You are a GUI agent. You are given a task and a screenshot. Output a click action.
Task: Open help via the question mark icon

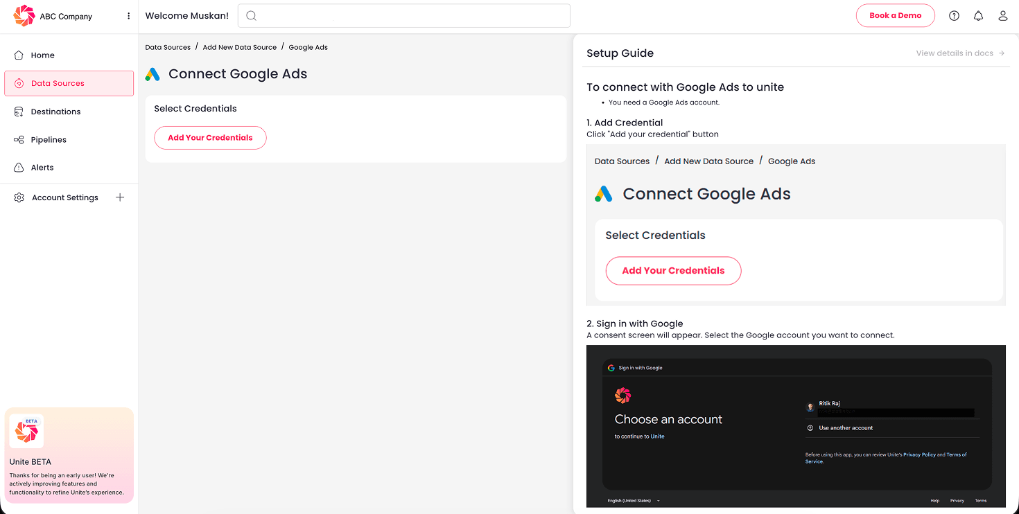(954, 16)
